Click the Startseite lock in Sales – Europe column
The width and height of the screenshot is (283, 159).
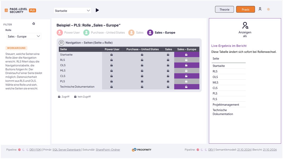tap(186, 55)
